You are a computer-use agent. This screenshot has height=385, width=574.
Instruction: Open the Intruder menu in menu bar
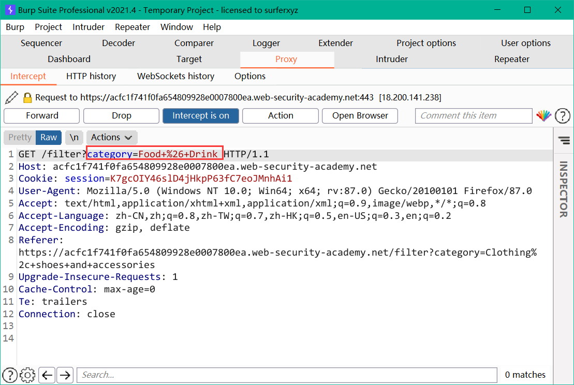click(x=88, y=27)
